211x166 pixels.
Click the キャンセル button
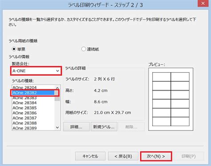[90, 156]
